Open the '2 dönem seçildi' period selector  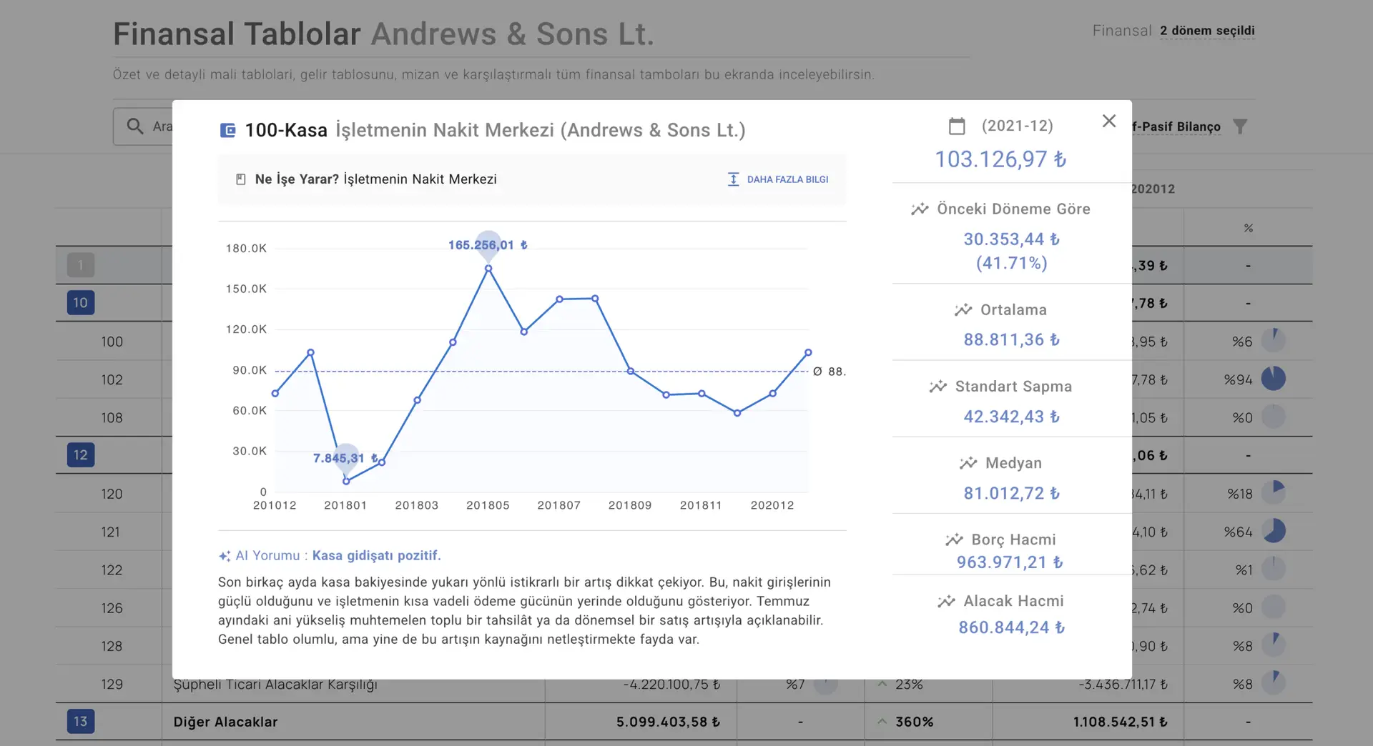(x=1206, y=31)
